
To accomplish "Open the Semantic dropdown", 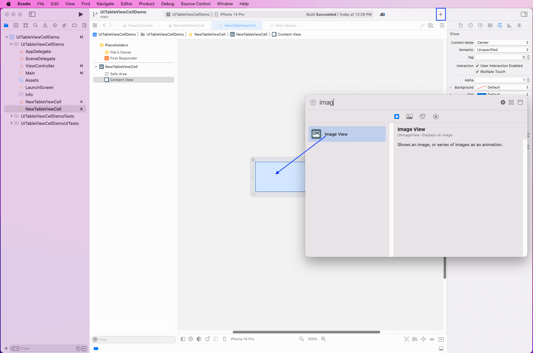I will click(502, 50).
